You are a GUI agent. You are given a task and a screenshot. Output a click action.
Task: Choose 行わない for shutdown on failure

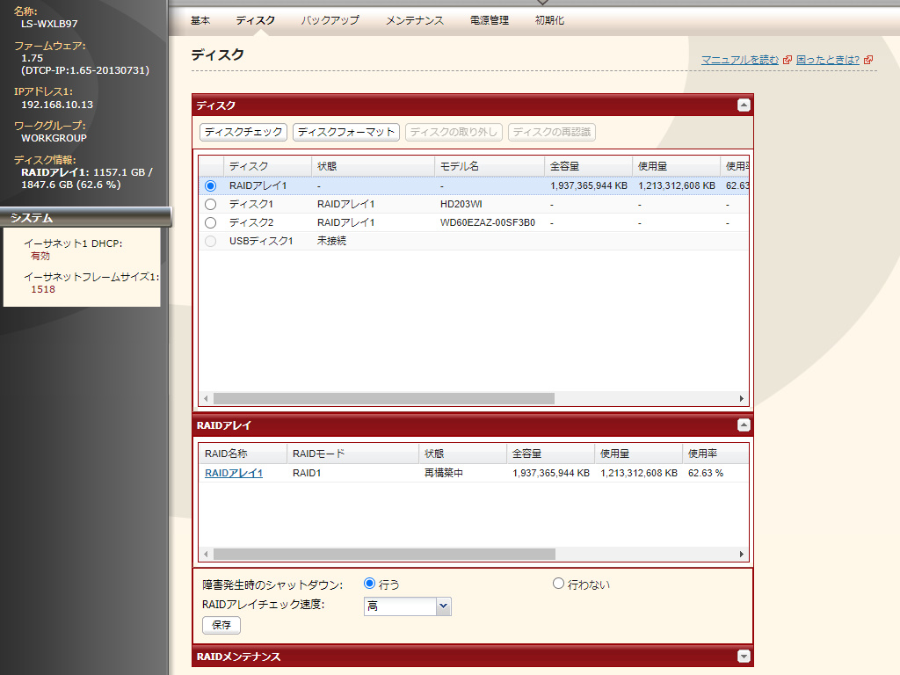coord(558,584)
